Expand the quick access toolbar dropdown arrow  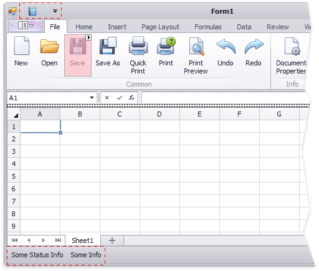55,11
